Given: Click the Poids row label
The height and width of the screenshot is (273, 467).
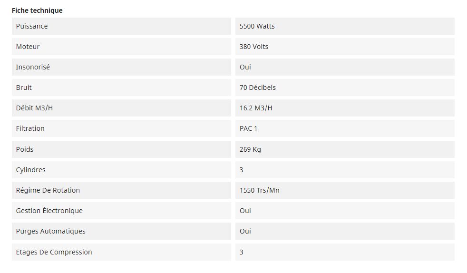Looking at the screenshot, I should pyautogui.click(x=25, y=149).
